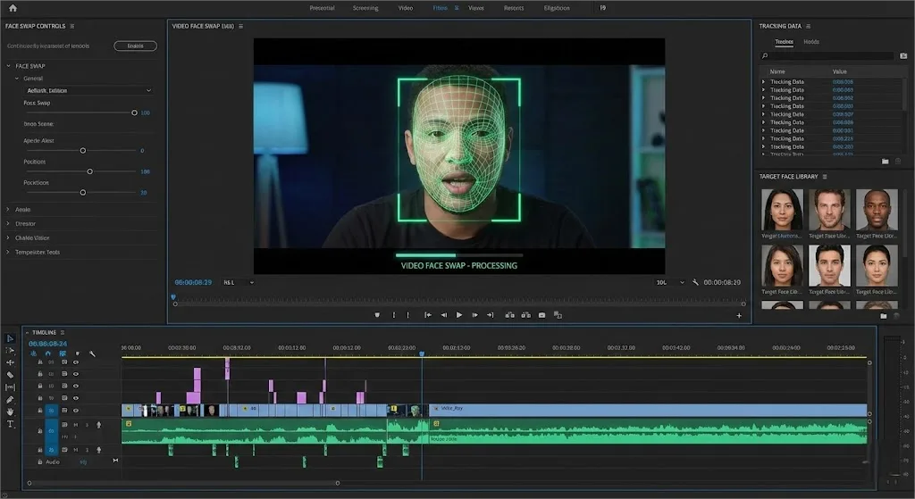Open timeline wrench settings icon
The width and height of the screenshot is (915, 499).
pyautogui.click(x=92, y=353)
